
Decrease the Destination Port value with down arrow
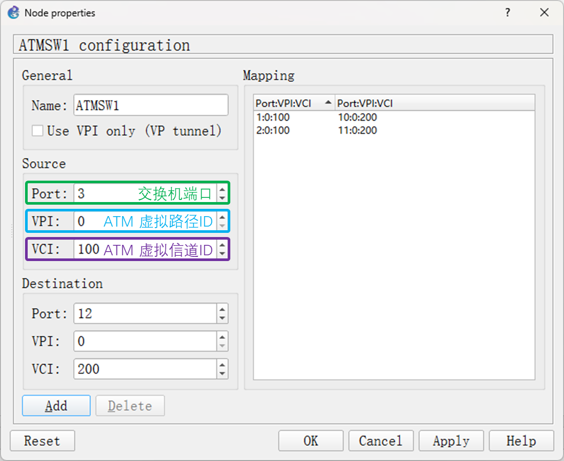click(x=222, y=318)
